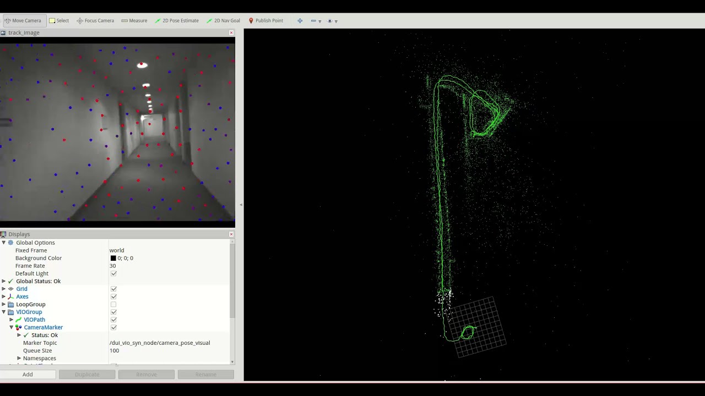This screenshot has height=396, width=705.
Task: Collapse the VIOGroup folder
Action: (4, 312)
